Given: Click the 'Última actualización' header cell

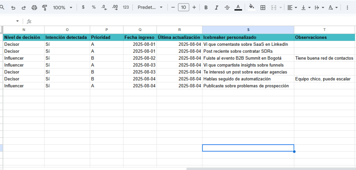Looking at the screenshot, I should [179, 37].
